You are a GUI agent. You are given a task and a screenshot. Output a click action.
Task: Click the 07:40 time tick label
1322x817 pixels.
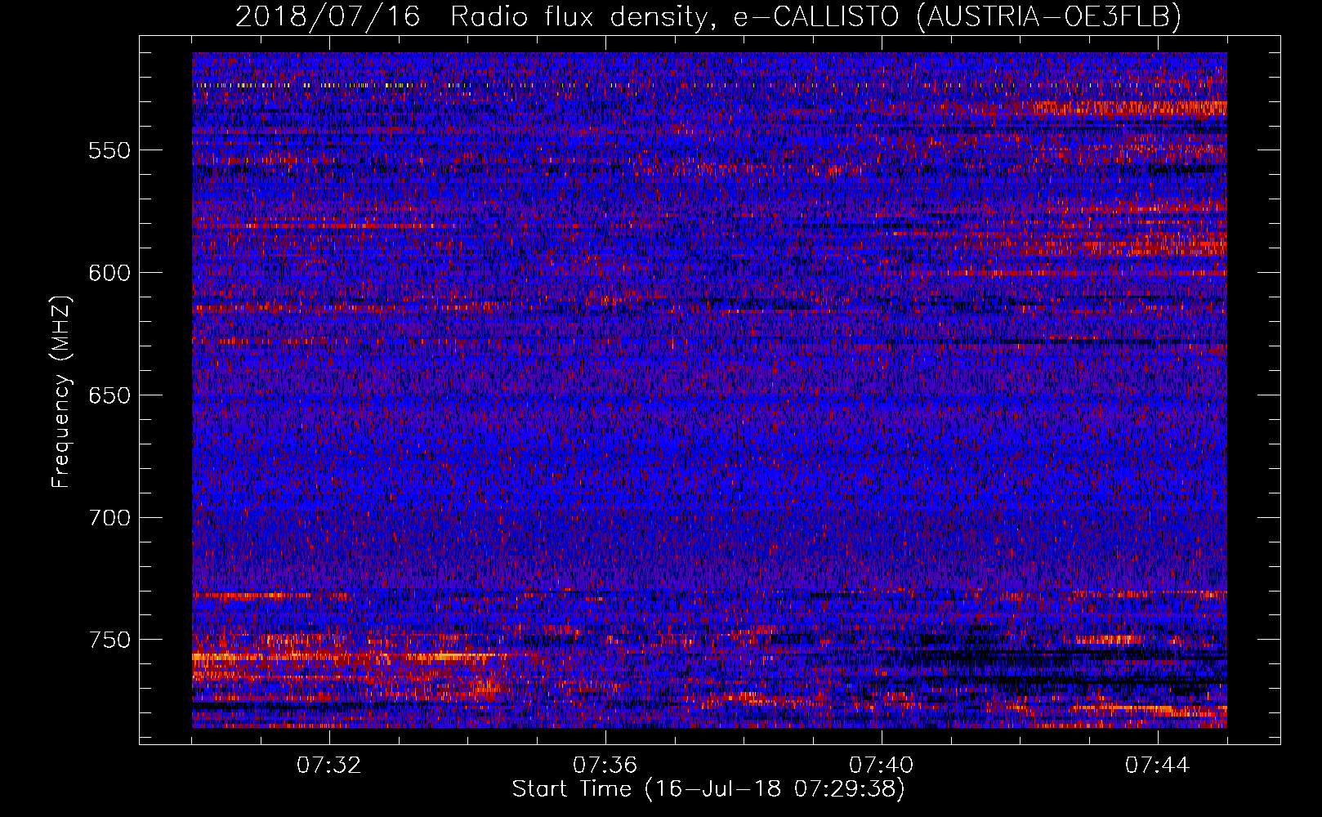(x=881, y=766)
